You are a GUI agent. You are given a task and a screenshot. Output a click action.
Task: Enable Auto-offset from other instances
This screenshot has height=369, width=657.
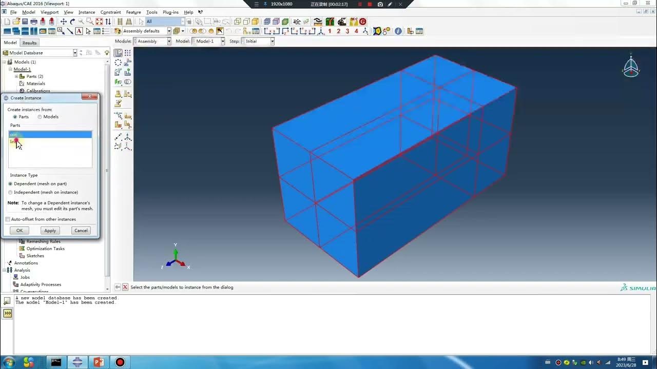[8, 219]
